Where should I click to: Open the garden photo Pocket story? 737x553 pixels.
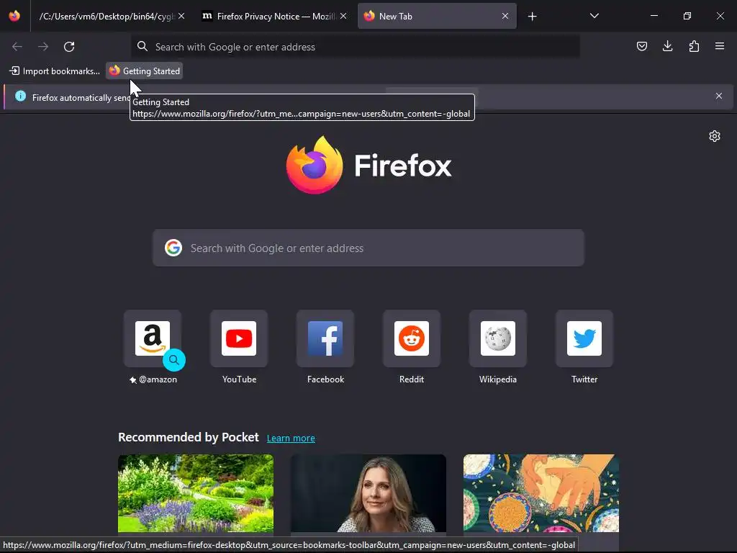tap(196, 493)
